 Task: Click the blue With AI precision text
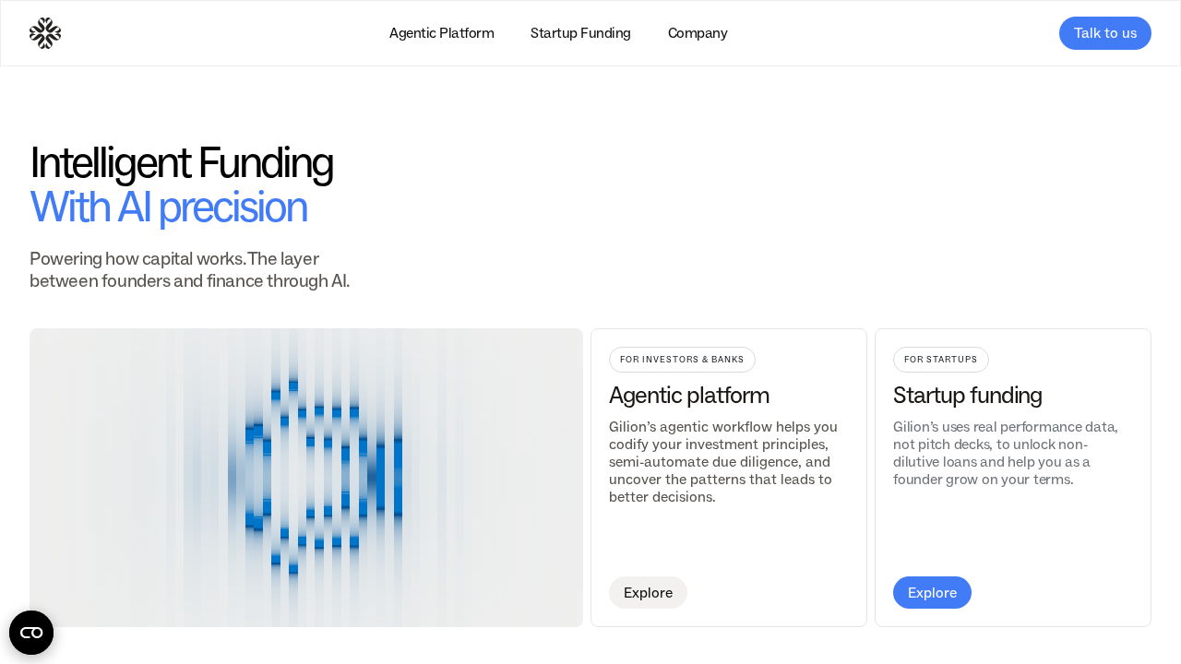[x=168, y=207]
